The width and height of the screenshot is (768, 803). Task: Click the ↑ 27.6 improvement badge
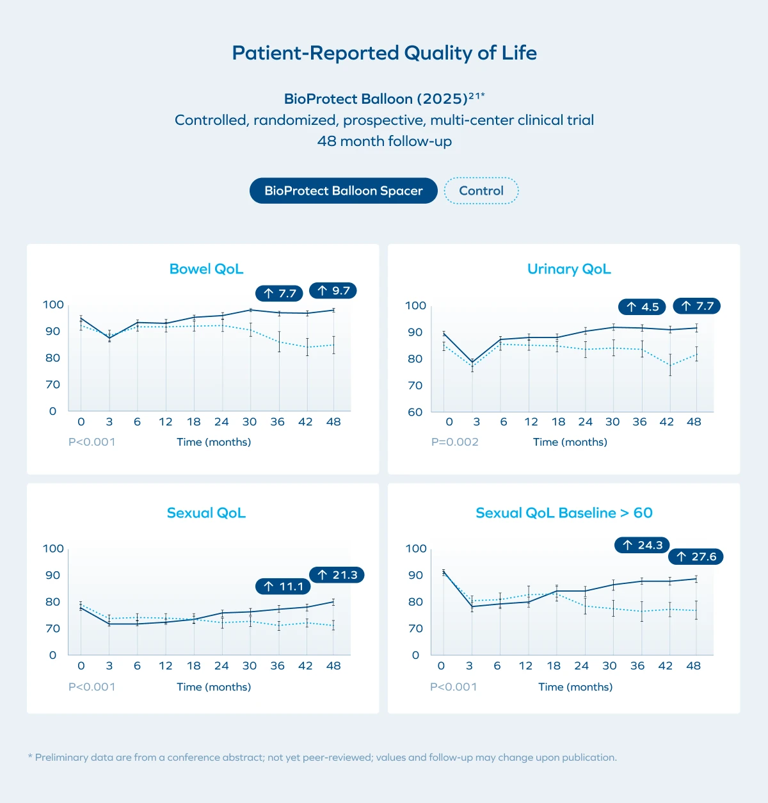pyautogui.click(x=696, y=556)
